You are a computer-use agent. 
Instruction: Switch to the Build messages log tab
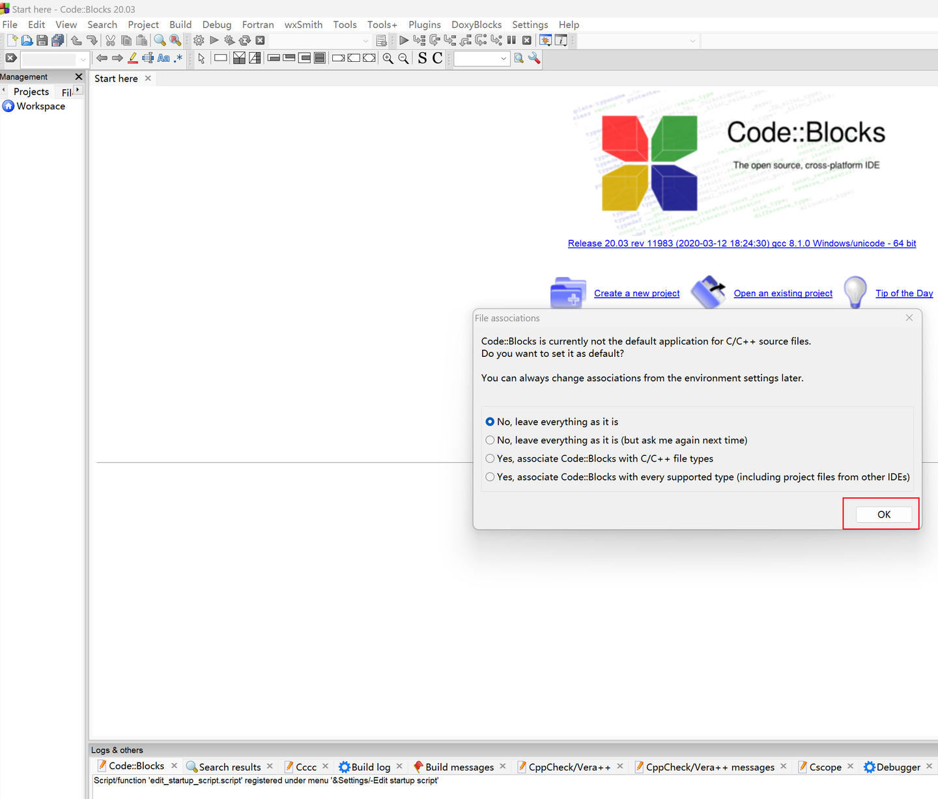click(x=459, y=766)
